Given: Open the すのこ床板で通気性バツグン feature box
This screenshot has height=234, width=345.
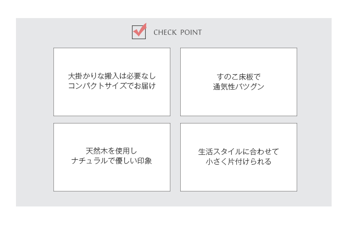Looking at the screenshot, I should (239, 82).
